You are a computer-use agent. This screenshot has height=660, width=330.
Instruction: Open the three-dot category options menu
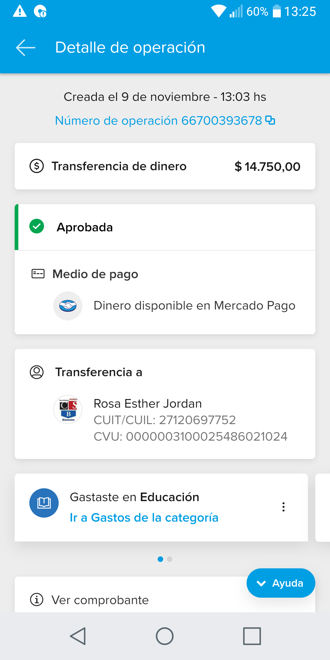click(284, 507)
